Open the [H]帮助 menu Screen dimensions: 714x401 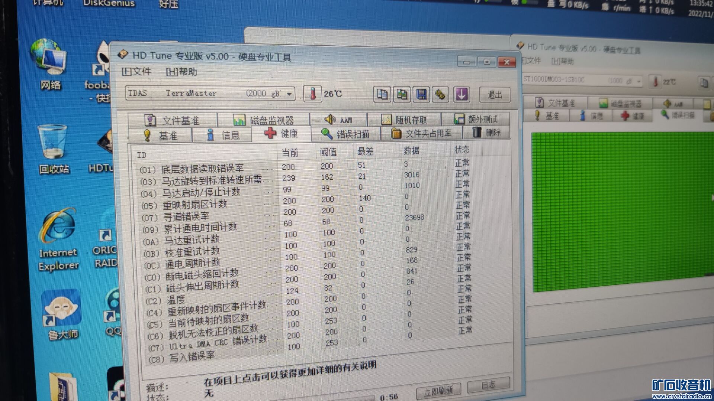click(181, 72)
